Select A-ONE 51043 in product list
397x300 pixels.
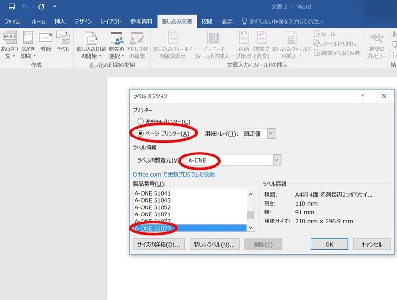pyautogui.click(x=190, y=200)
